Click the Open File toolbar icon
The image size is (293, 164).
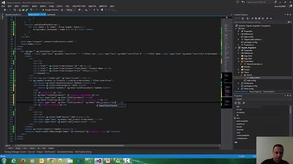[x=20, y=10]
